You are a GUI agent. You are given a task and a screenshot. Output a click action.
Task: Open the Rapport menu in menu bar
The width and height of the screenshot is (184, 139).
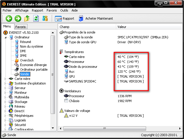click(x=38, y=10)
